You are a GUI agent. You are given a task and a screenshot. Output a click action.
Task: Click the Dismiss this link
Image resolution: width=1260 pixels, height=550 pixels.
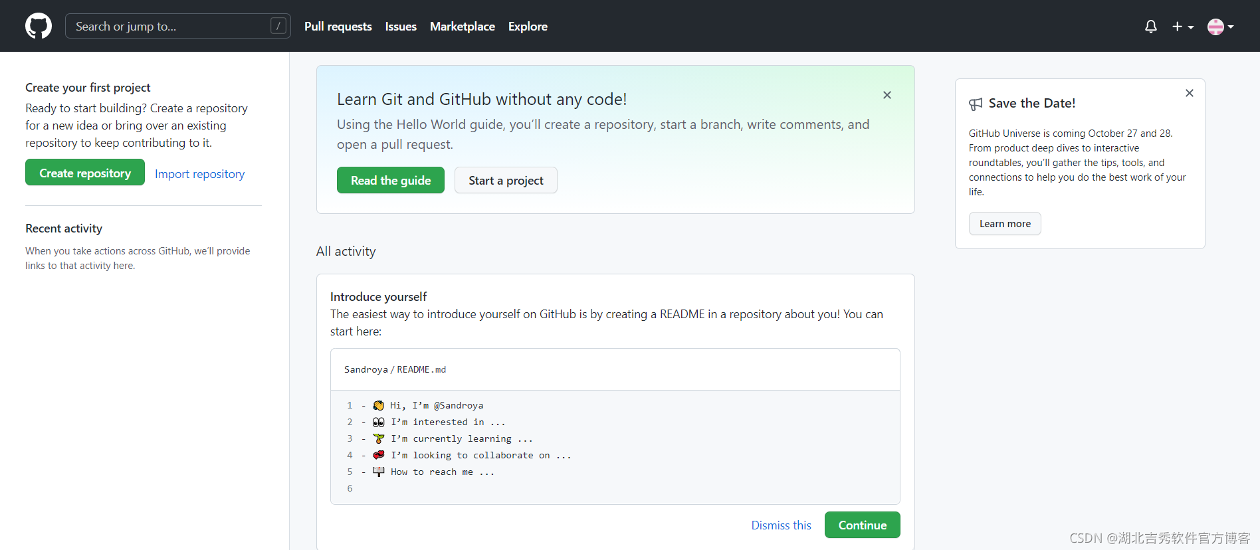pos(782,525)
